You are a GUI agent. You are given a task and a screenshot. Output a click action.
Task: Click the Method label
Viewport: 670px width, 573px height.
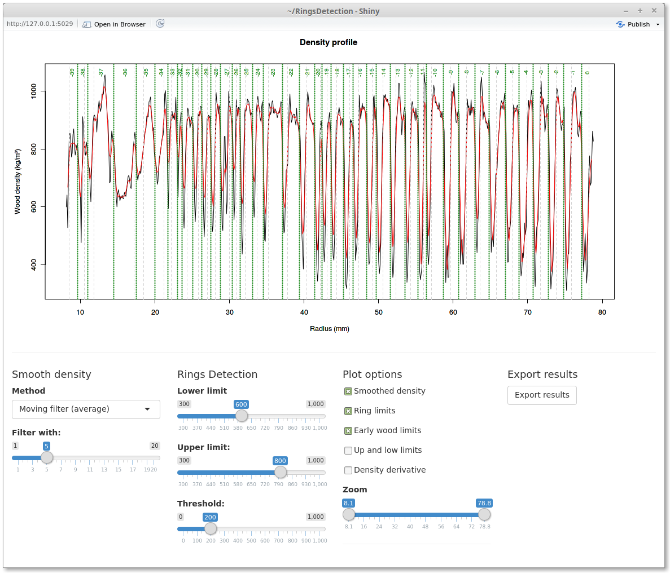tap(29, 391)
